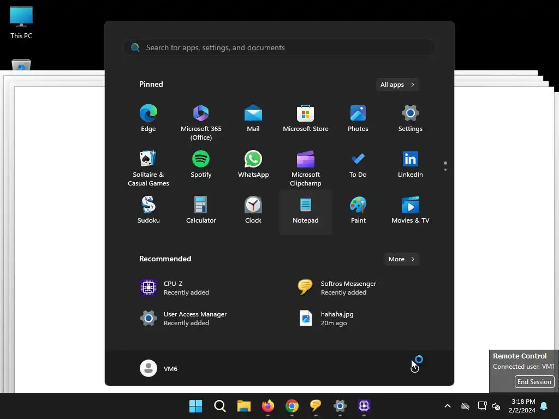Click the muted volume tray icon
The image size is (559, 419).
496,406
